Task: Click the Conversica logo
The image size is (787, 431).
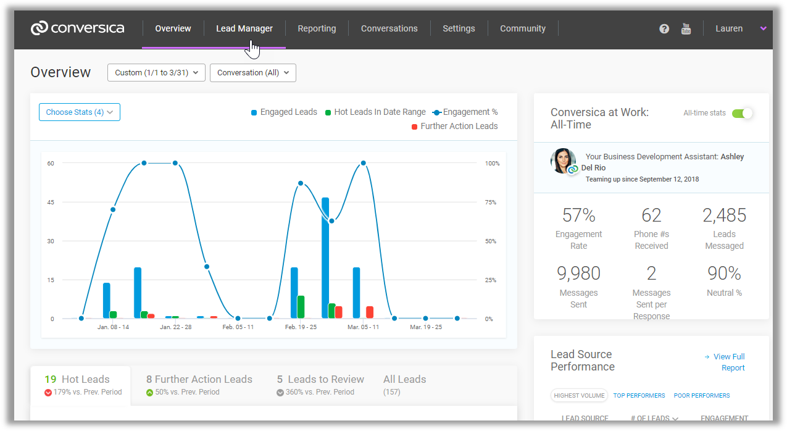Action: coord(77,28)
